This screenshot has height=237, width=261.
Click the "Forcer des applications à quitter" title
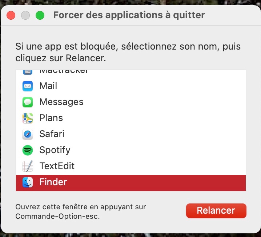(129, 15)
